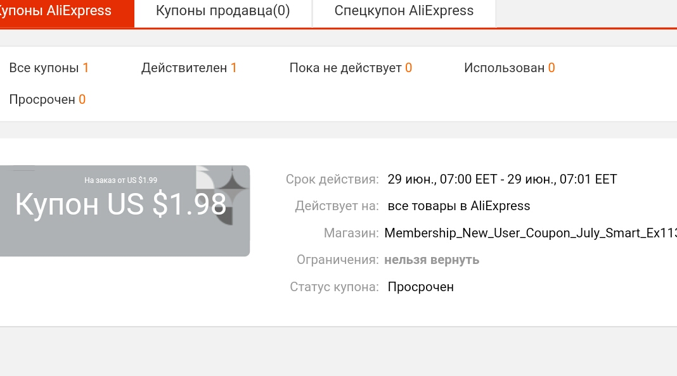Show the Все купоны filter list
This screenshot has height=376, width=677.
pos(49,68)
